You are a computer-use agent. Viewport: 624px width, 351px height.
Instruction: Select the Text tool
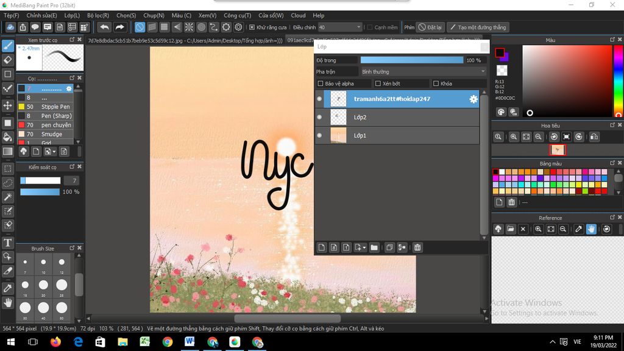tap(8, 243)
